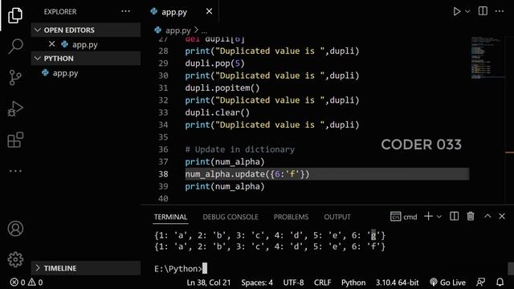Screen dimensions: 514x289
Task: Click dupli.popitem() on line 31
Action: pyautogui.click(x=222, y=88)
